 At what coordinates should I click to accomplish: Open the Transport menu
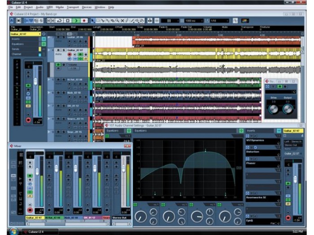(x=73, y=8)
